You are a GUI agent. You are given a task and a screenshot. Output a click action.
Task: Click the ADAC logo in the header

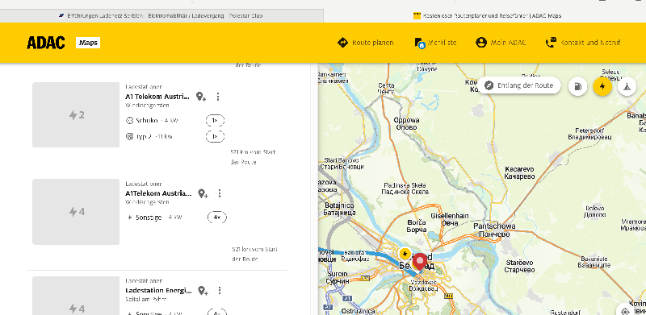point(46,43)
